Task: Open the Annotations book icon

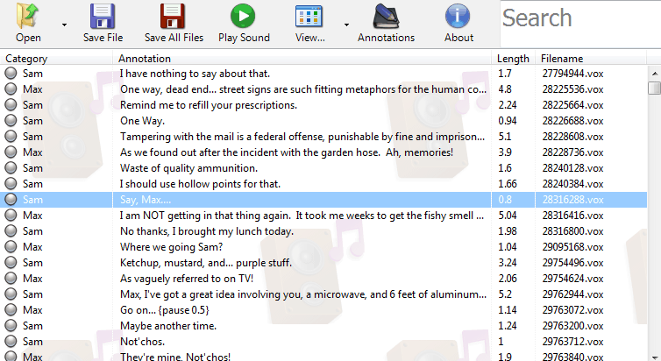Action: point(386,16)
